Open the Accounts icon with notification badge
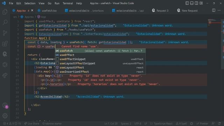 [5, 106]
